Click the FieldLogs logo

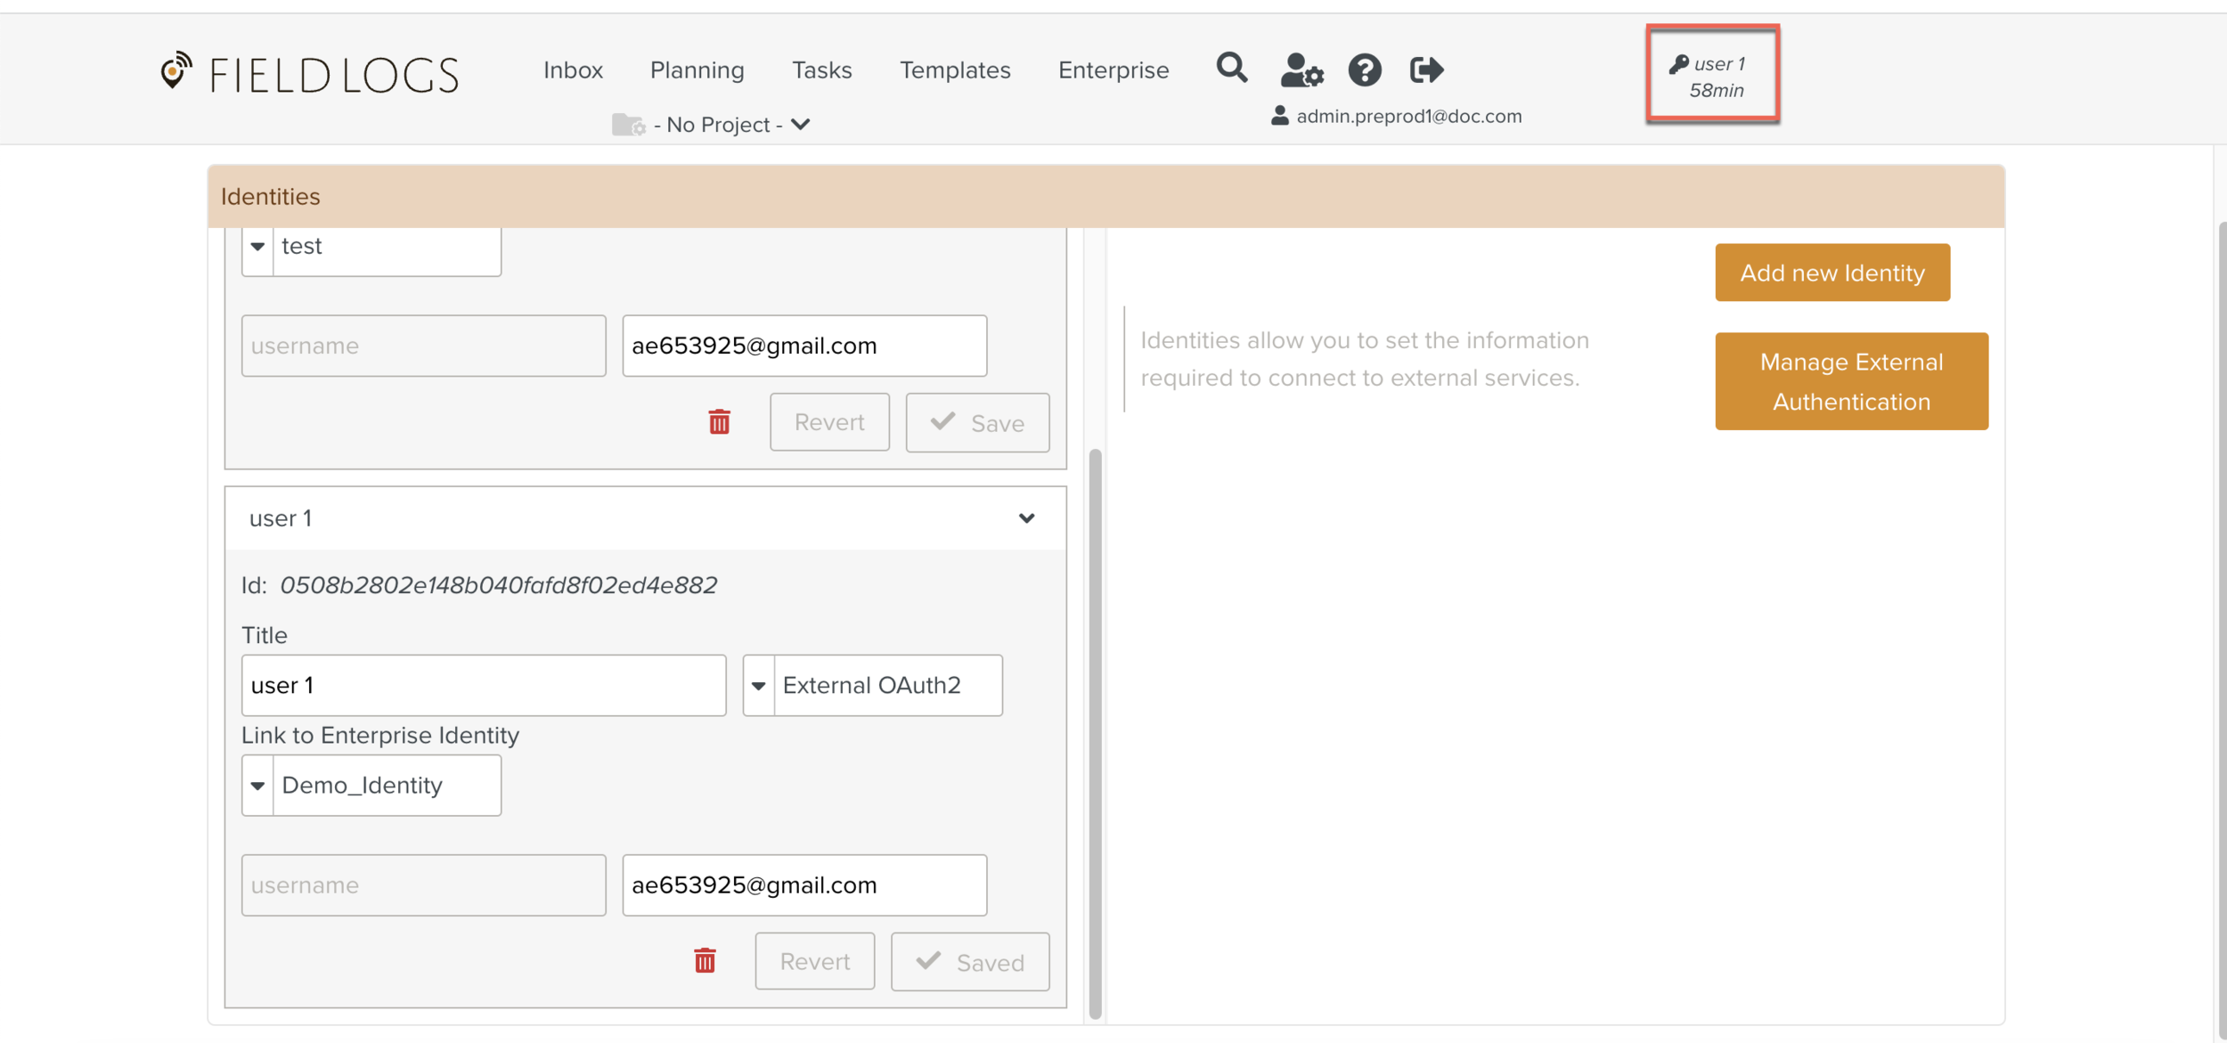(x=309, y=73)
